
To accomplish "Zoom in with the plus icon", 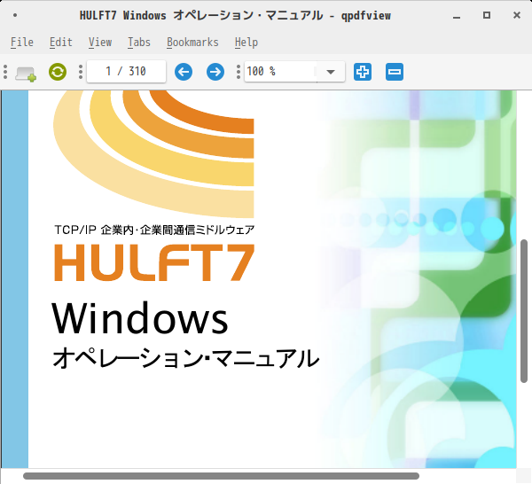I will pos(363,72).
